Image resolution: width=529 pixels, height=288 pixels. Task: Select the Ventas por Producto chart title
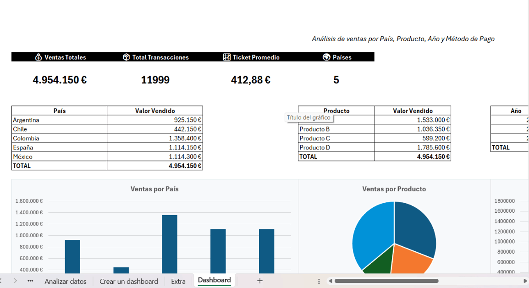(x=394, y=189)
